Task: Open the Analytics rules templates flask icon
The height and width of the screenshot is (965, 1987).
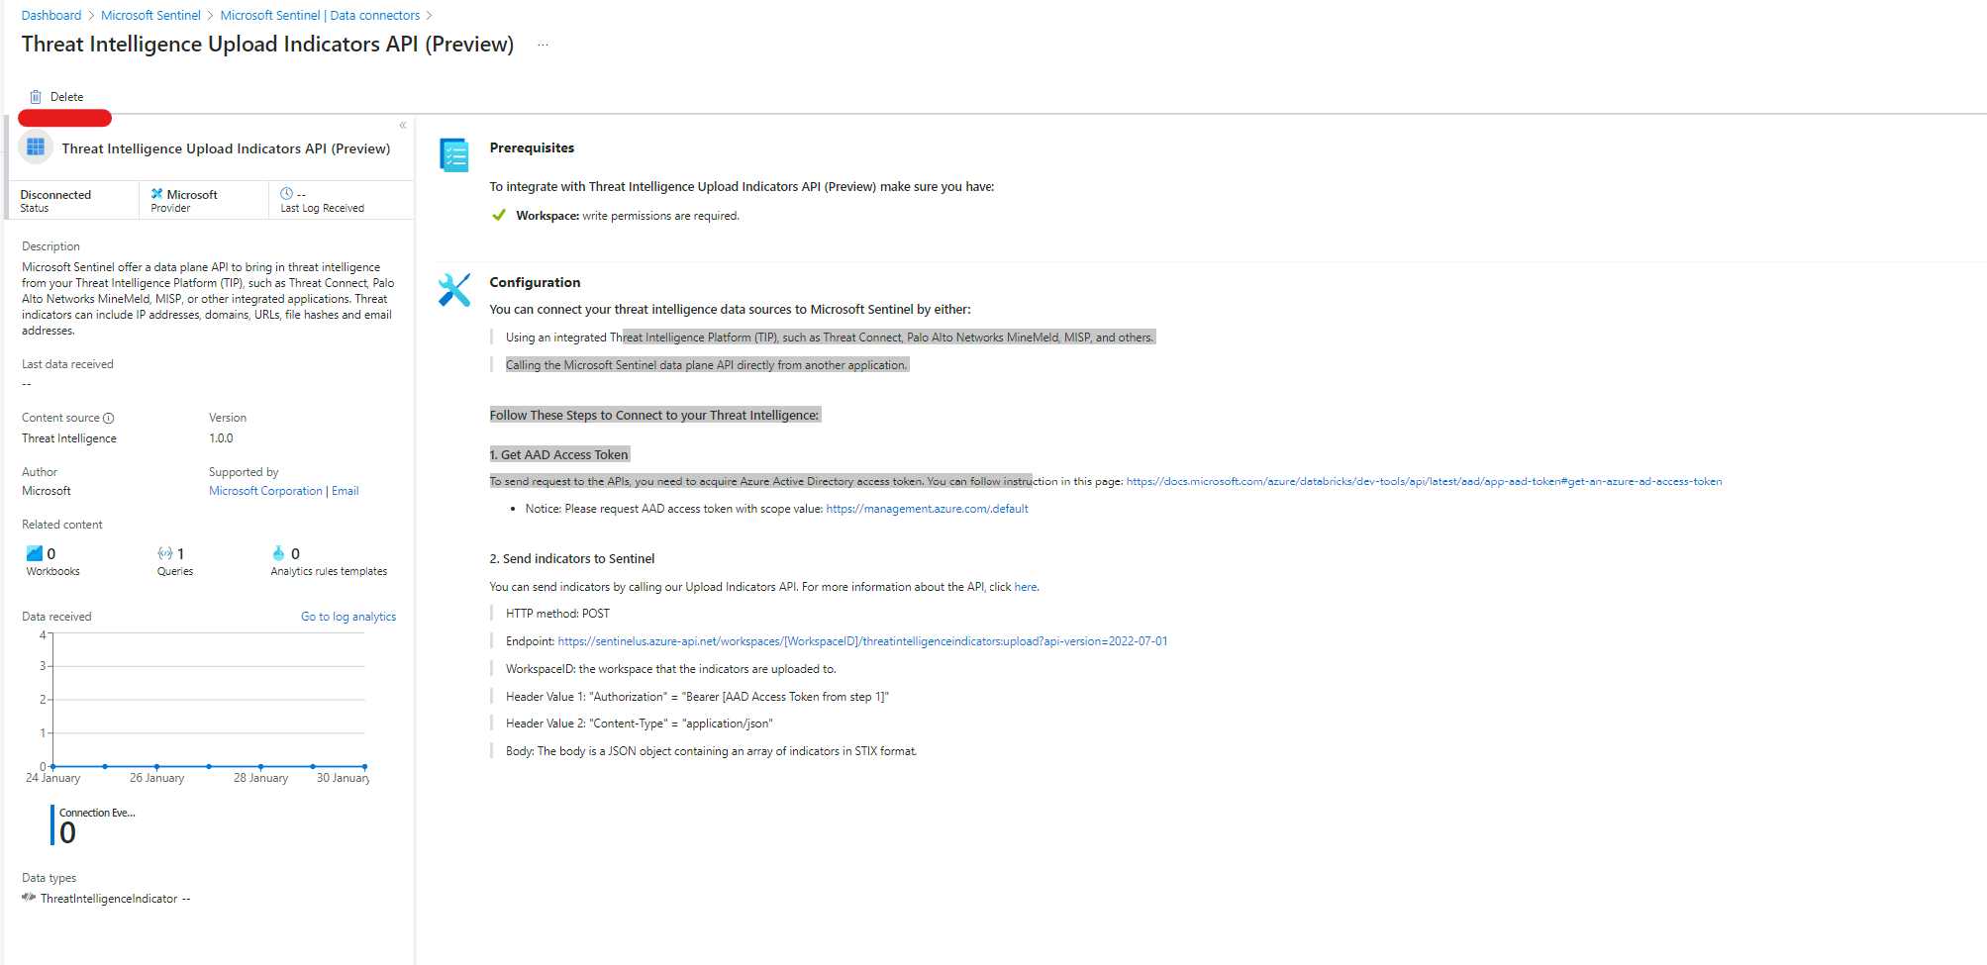Action: (x=278, y=553)
